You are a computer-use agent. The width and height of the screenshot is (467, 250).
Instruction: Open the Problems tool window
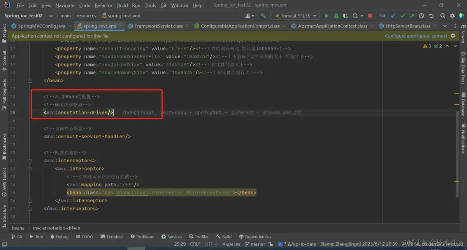142,237
